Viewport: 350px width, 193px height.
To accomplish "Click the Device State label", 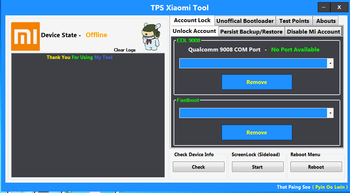I will pyautogui.click(x=61, y=35).
